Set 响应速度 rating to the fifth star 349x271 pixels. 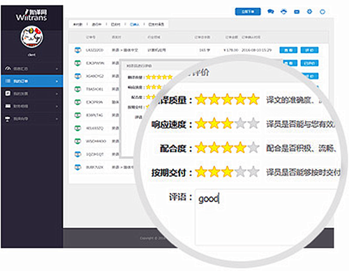[253, 123]
